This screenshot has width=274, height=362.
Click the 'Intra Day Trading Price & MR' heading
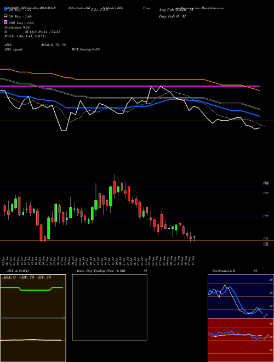[x=101, y=271]
